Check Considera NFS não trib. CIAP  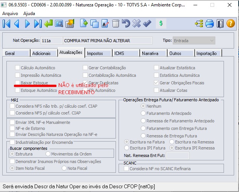12,106
